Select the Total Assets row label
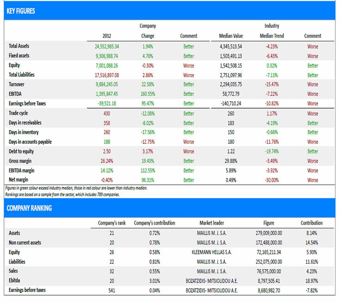This screenshot has height=302, width=339. coord(19,46)
